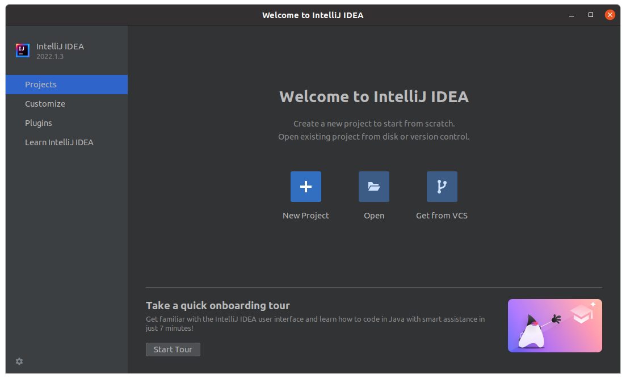Click the "Get from VCS" text label
The image size is (626, 379).
tap(442, 216)
